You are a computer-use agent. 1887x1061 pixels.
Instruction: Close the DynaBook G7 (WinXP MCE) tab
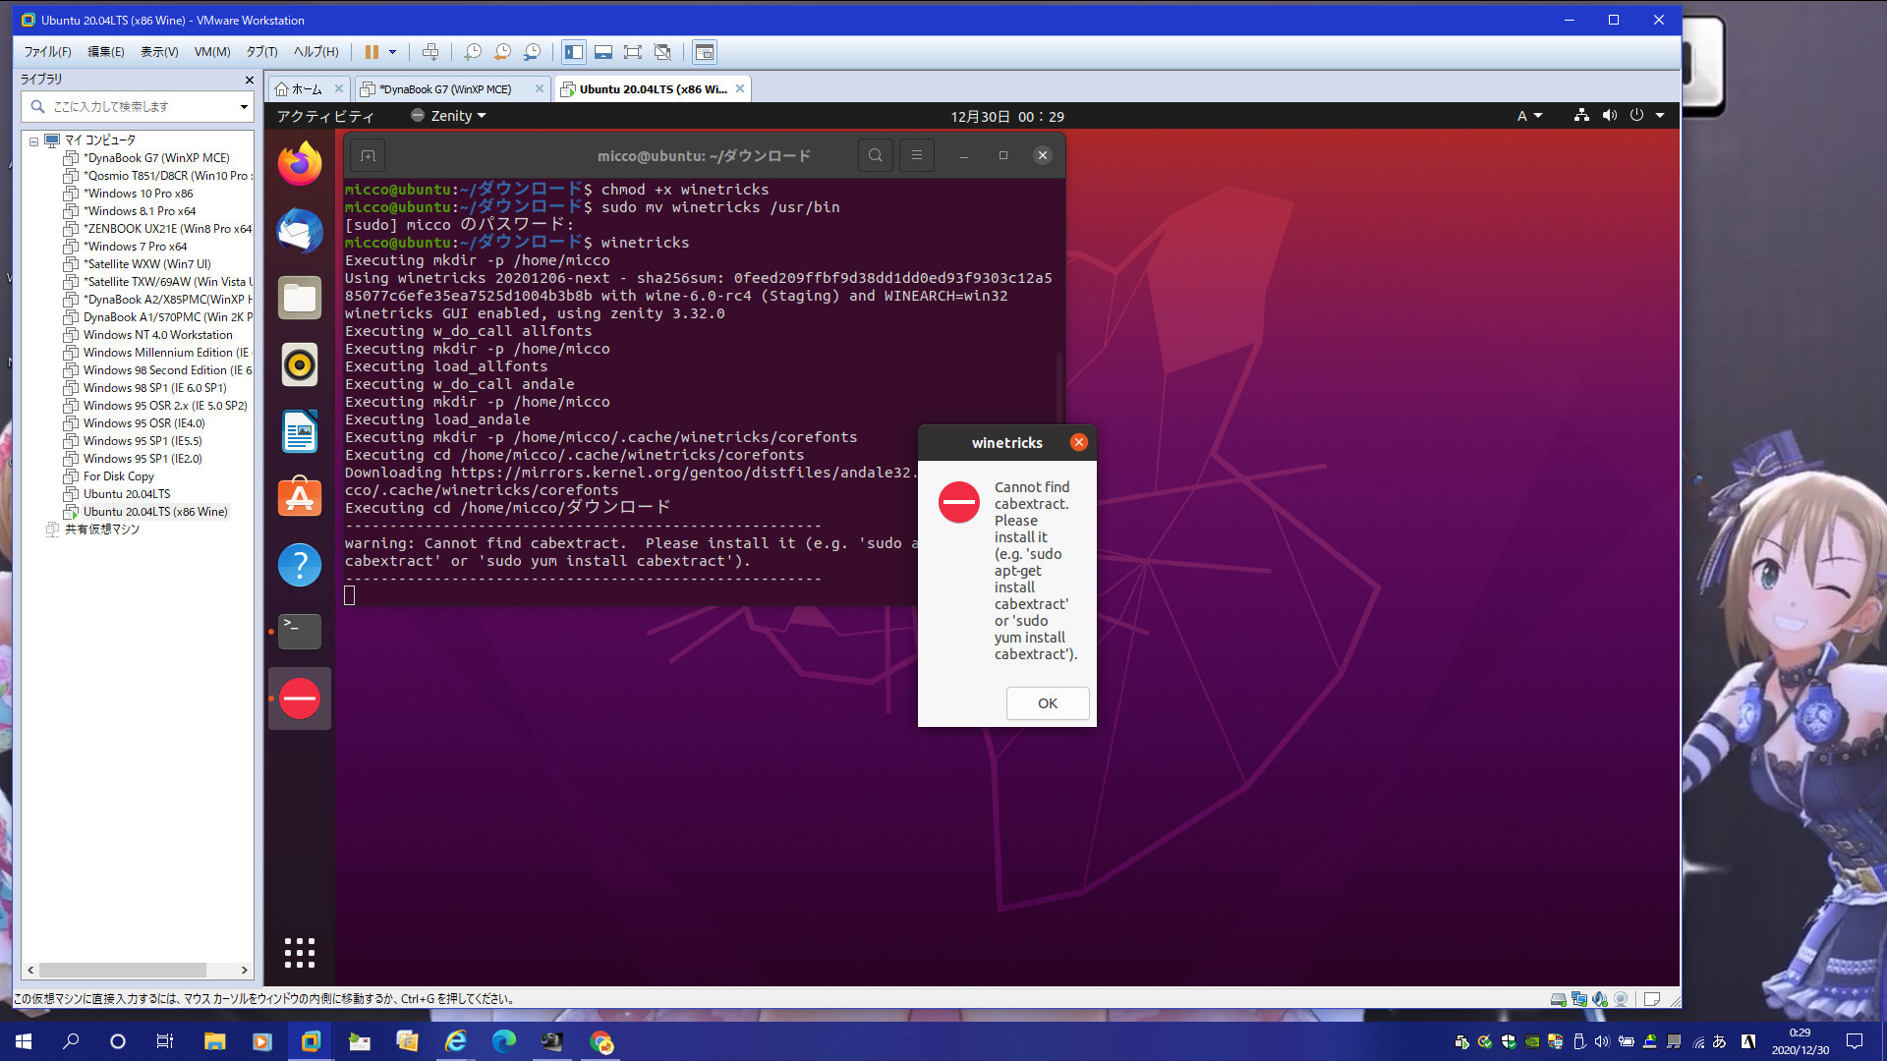pyautogui.click(x=539, y=88)
